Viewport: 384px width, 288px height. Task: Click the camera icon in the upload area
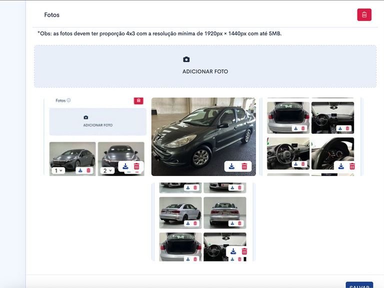pyautogui.click(x=186, y=59)
